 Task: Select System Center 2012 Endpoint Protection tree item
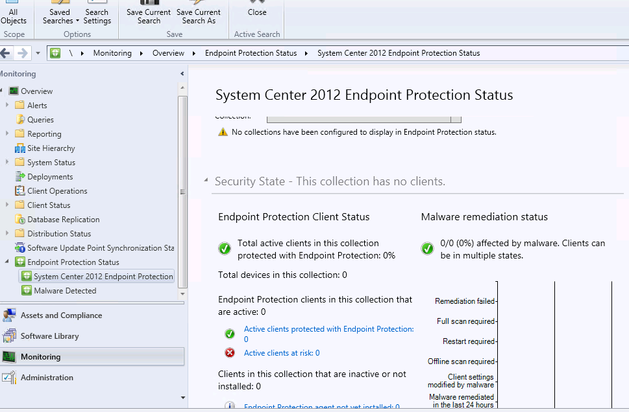coord(97,276)
